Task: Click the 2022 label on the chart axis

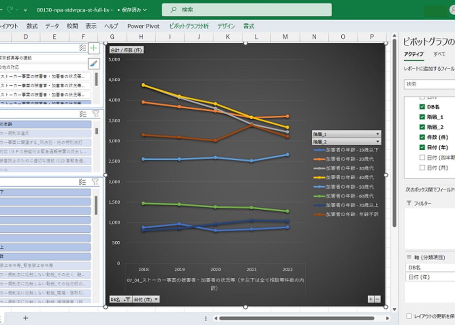Action: tap(288, 269)
